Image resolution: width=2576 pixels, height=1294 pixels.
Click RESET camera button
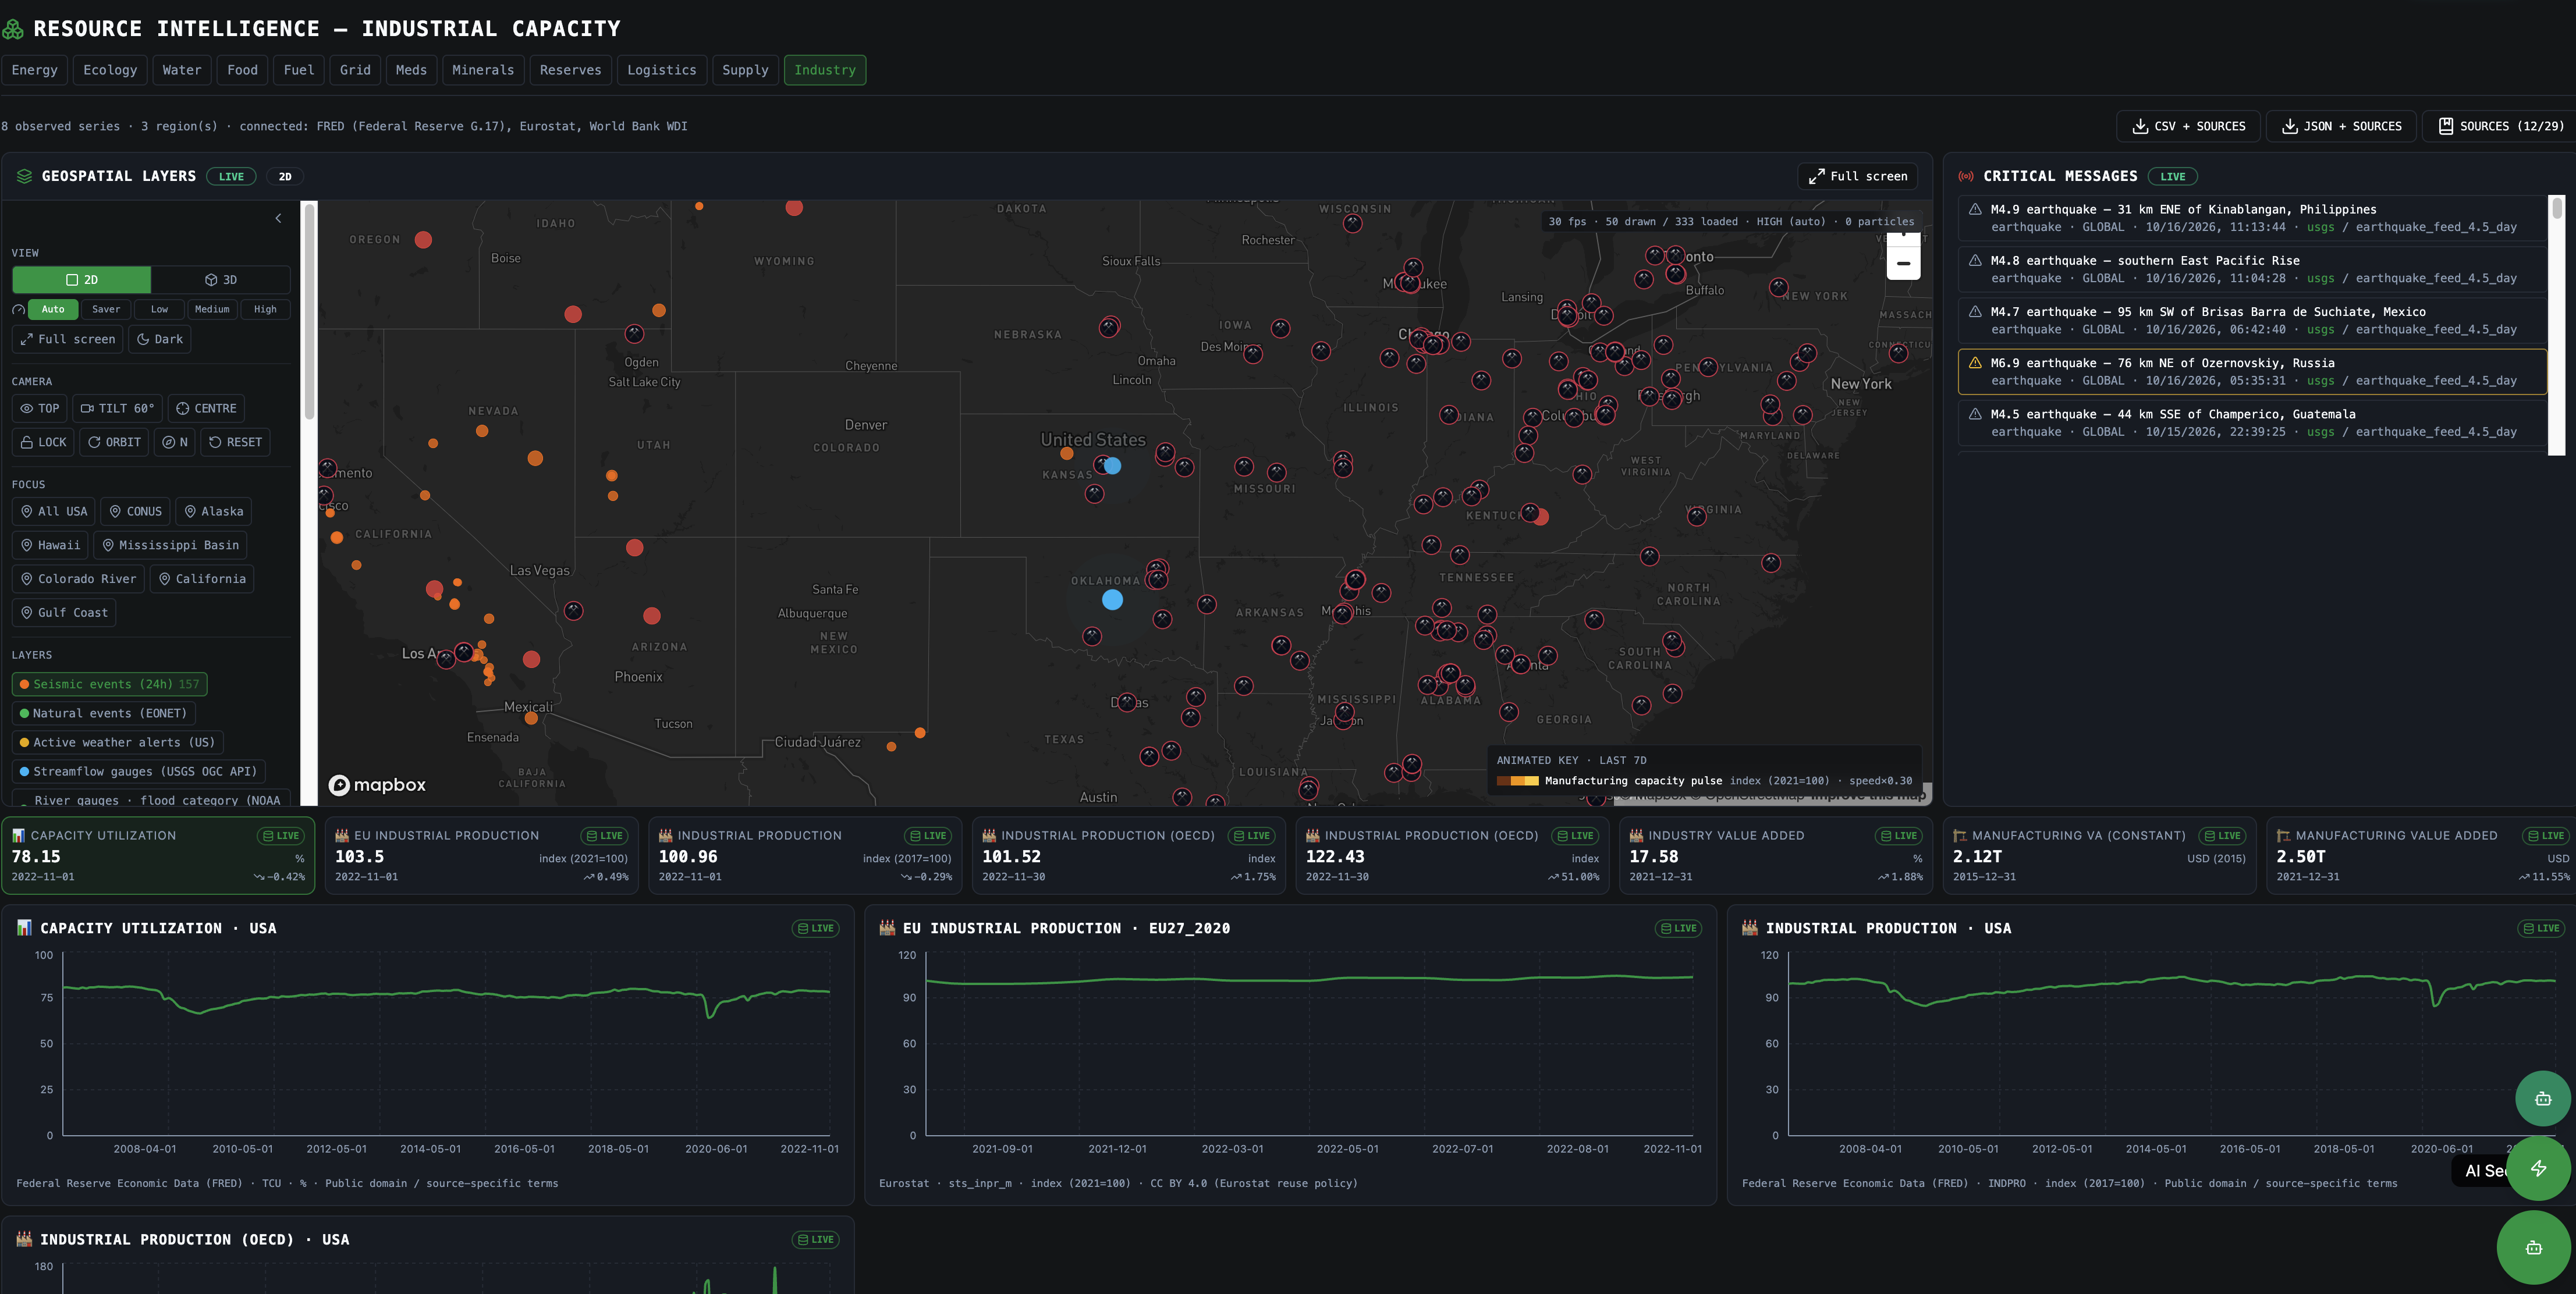[x=235, y=442]
